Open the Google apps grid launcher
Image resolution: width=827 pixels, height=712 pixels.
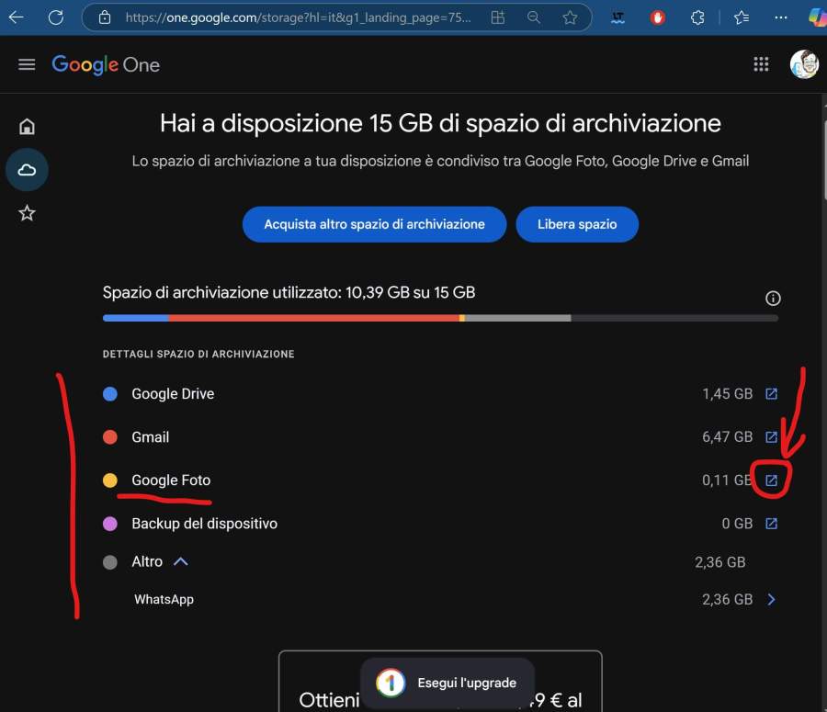tap(761, 64)
